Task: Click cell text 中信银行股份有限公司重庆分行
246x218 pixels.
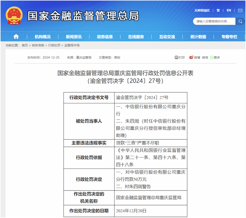Action: click(x=151, y=110)
